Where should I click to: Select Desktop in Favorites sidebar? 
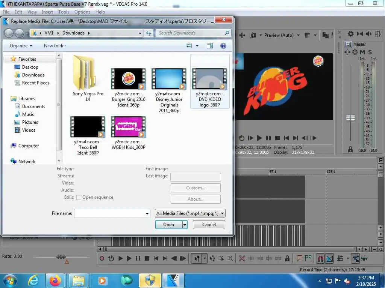coord(30,67)
